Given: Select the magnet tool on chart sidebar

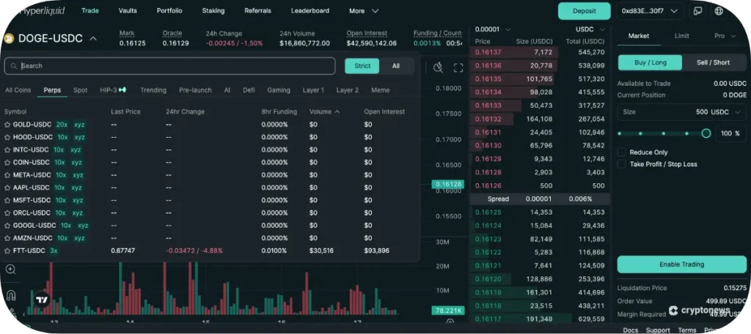Looking at the screenshot, I should [x=11, y=295].
